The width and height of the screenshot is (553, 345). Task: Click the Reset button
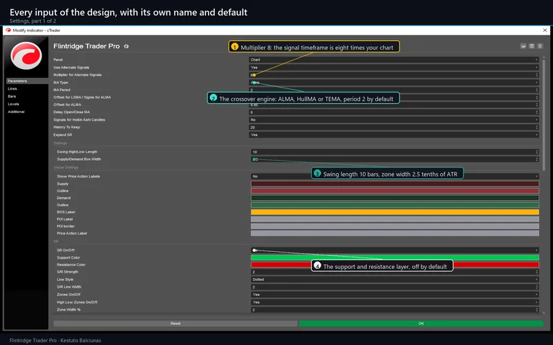tap(176, 323)
